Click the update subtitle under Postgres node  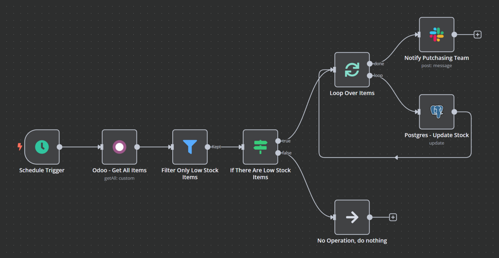[x=436, y=142]
